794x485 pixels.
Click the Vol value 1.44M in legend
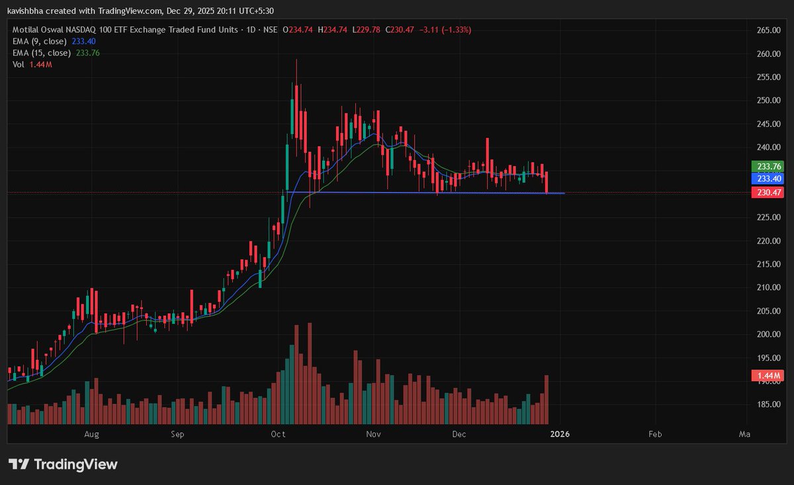point(41,64)
